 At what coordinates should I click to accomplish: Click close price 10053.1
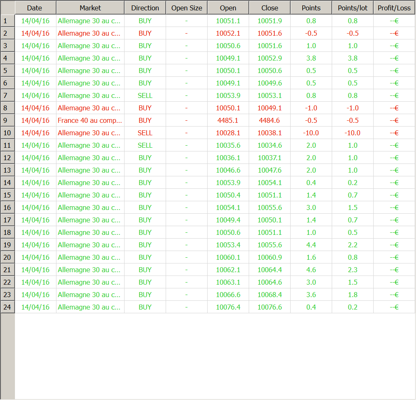[269, 95]
